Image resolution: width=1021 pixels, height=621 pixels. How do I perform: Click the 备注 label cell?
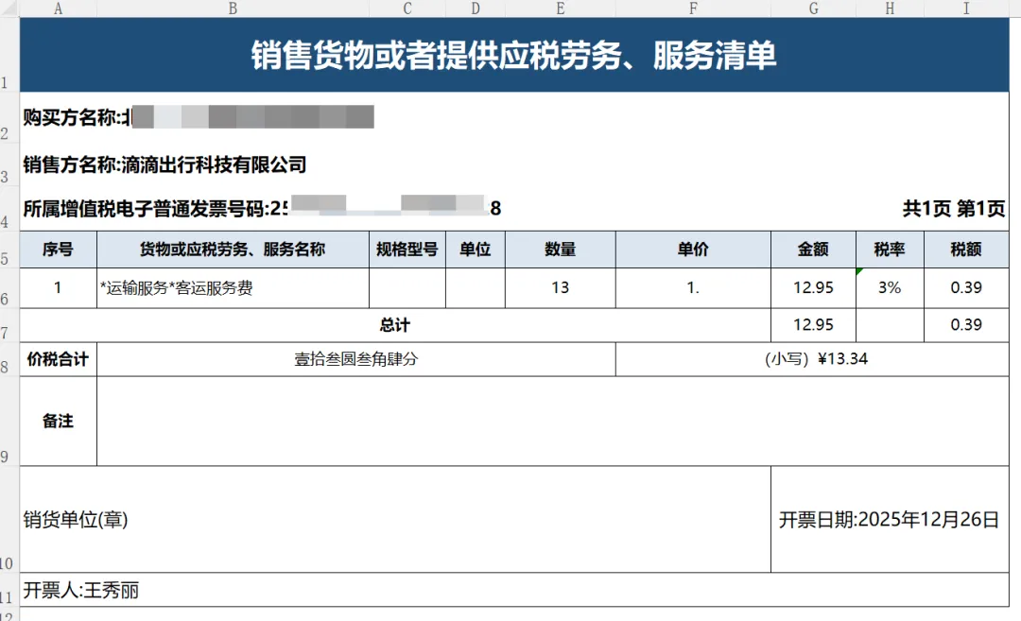[x=58, y=422]
